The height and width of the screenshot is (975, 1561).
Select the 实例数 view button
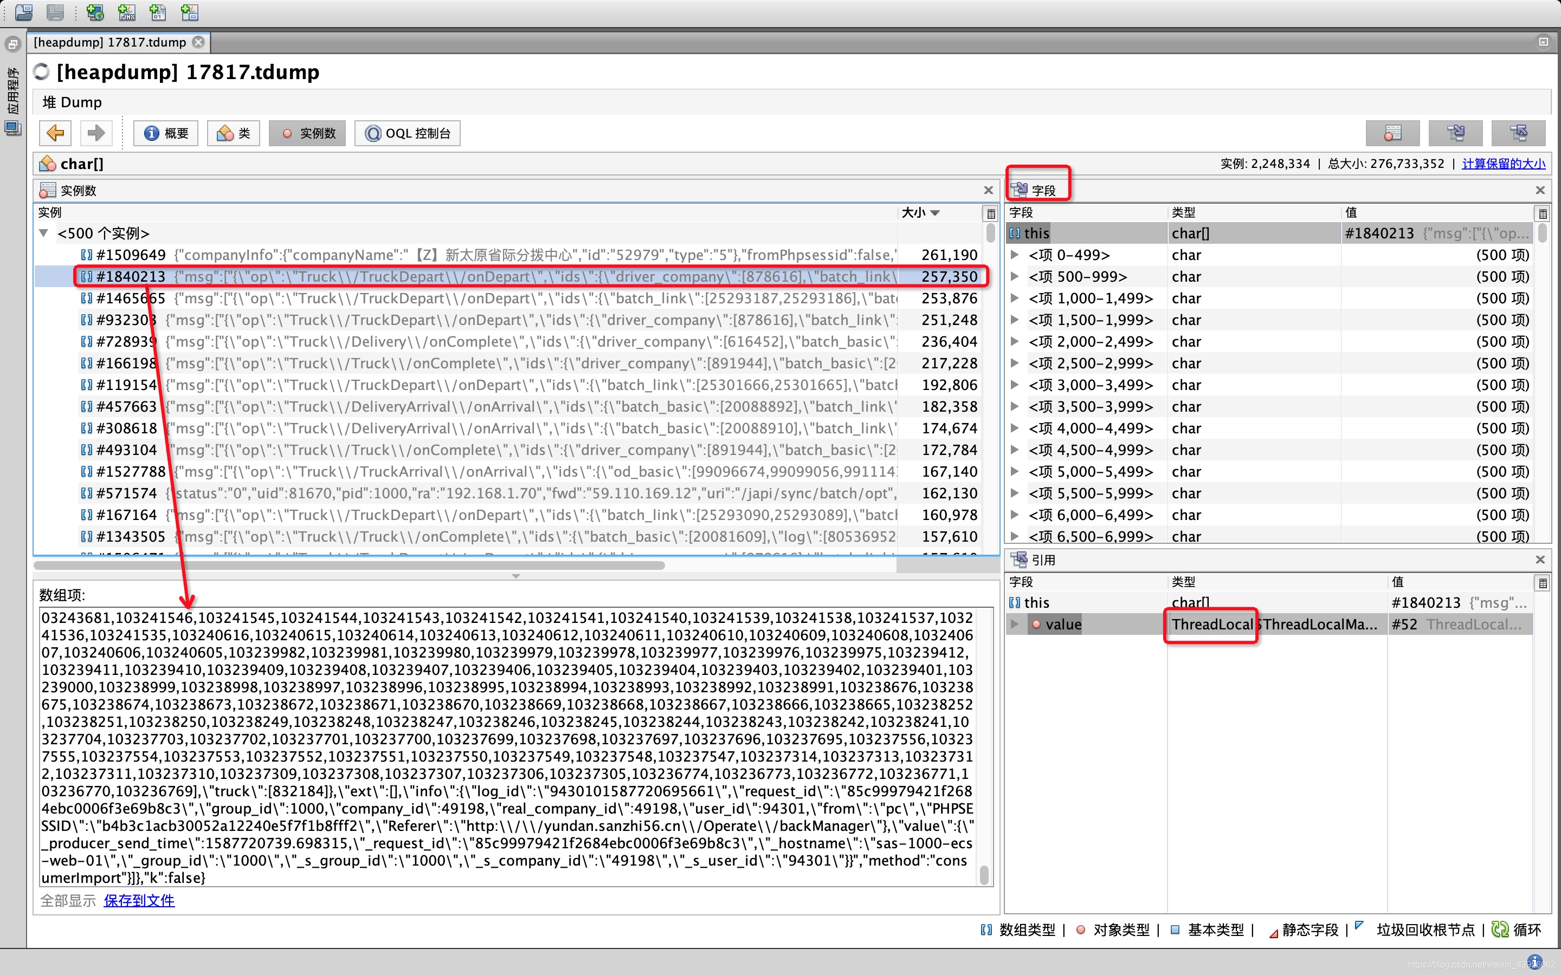307,133
